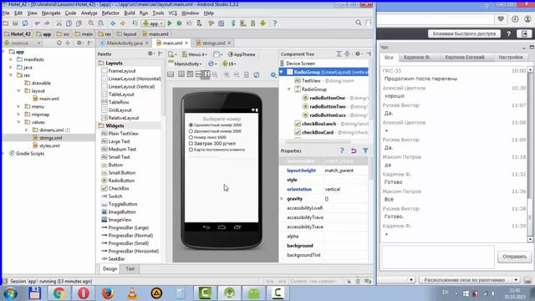Image resolution: width=535 pixels, height=301 pixels.
Task: Click the designer refresh icon
Action: [x=257, y=74]
